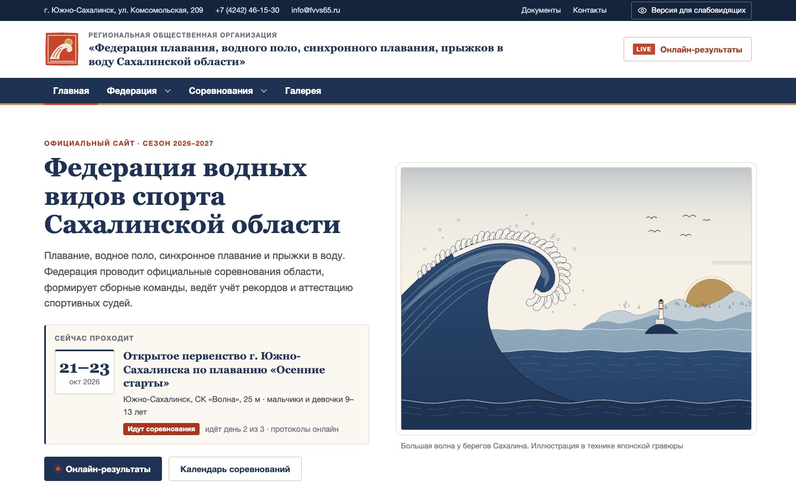The width and height of the screenshot is (796, 497).
Task: Expand the Федерация menu chevron
Action: tap(167, 91)
